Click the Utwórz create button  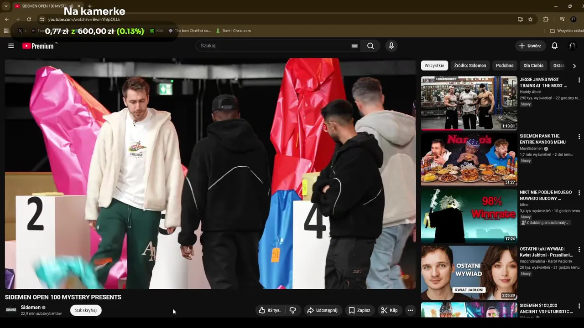point(530,46)
